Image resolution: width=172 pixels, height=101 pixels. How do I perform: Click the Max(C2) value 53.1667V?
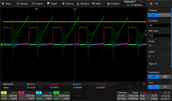pyautogui.click(x=54, y=88)
